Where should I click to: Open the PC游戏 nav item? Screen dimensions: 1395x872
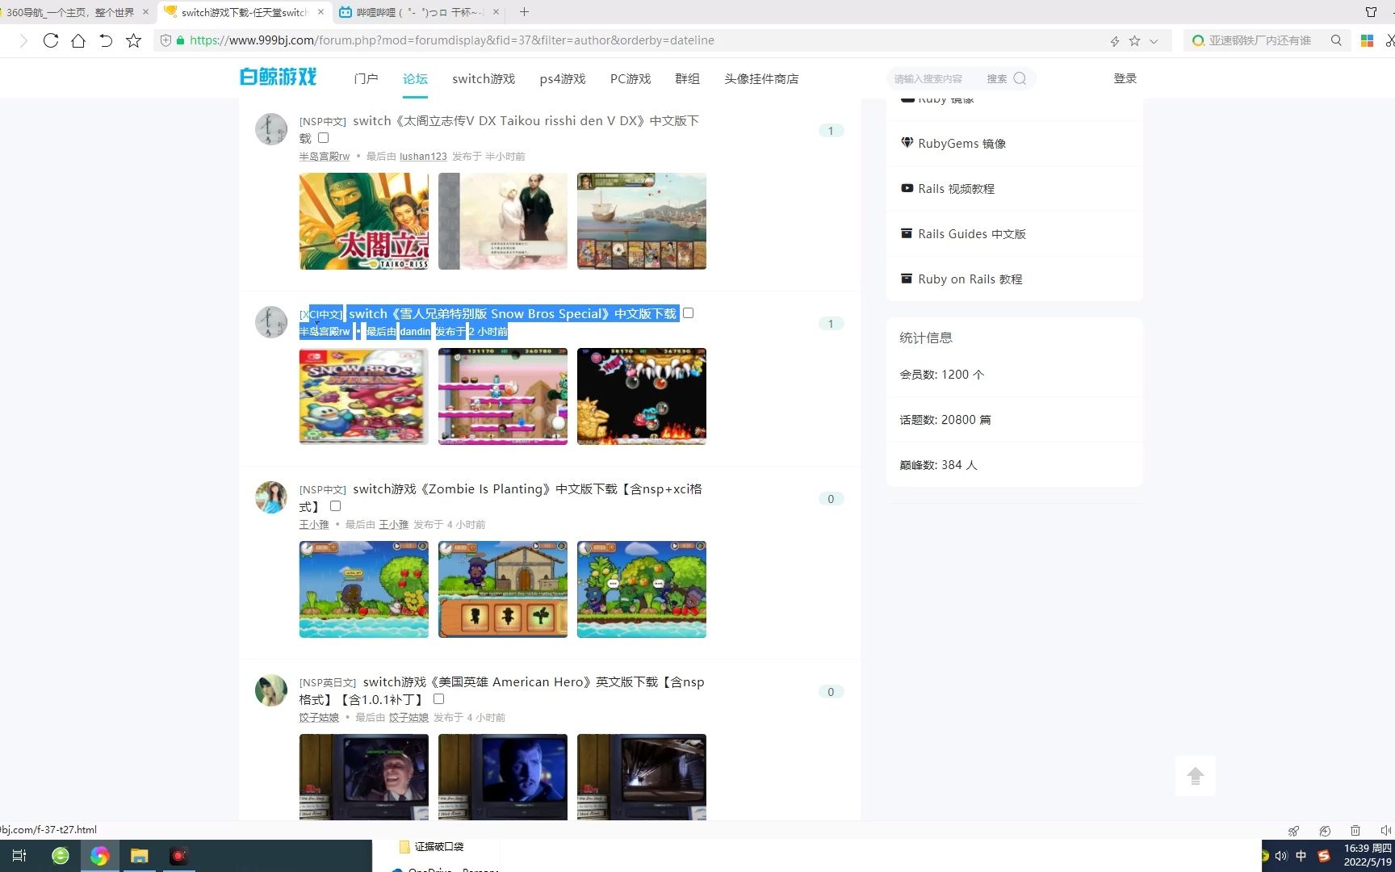tap(630, 78)
